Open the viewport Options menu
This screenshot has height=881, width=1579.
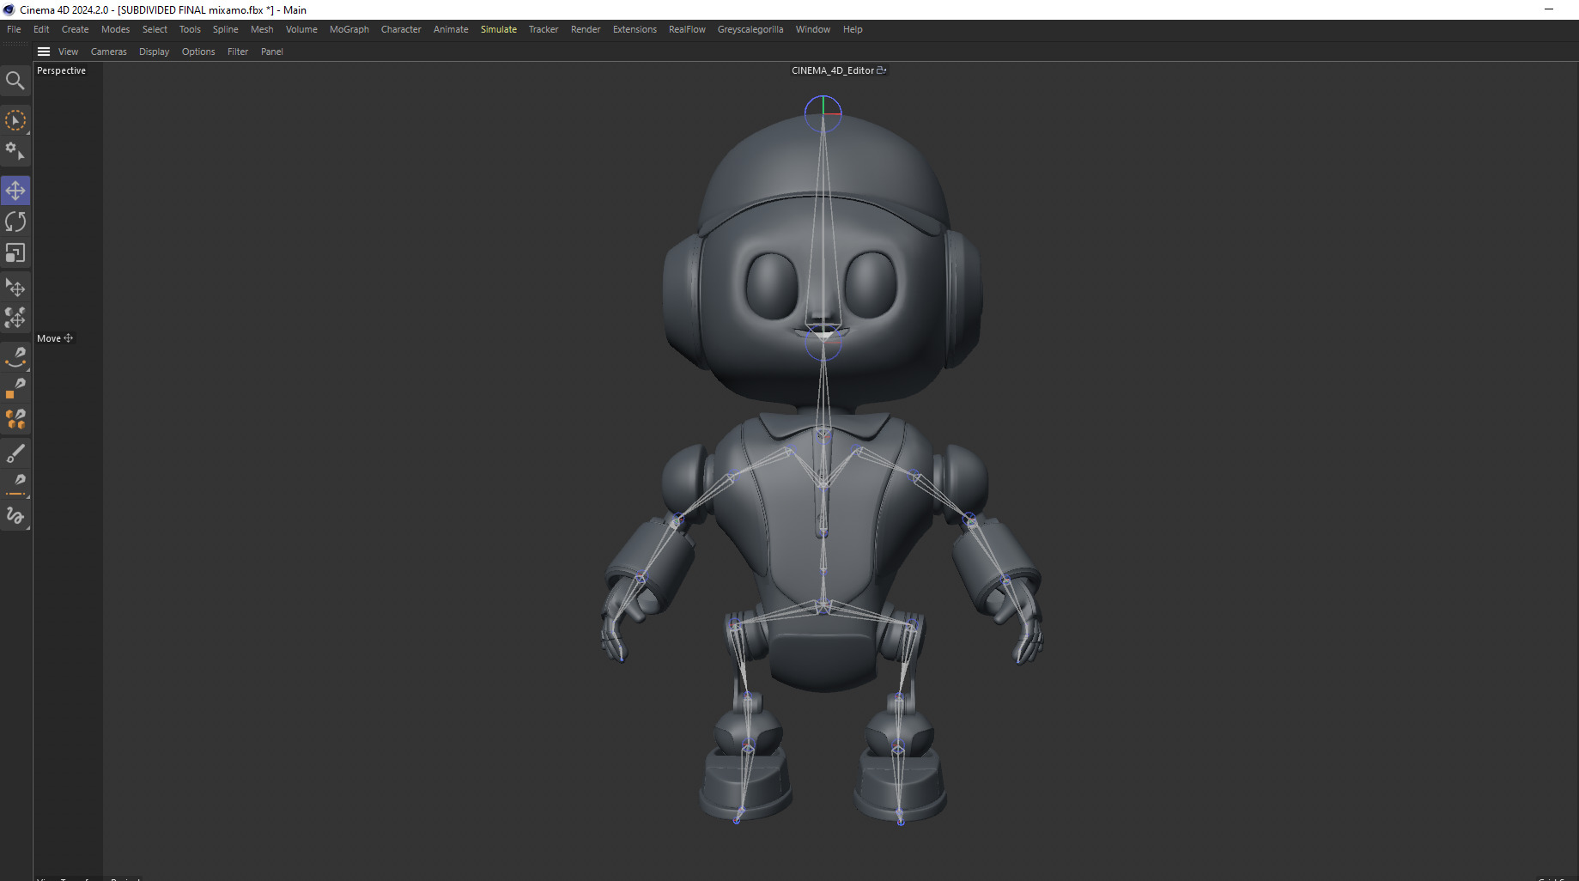coord(198,52)
